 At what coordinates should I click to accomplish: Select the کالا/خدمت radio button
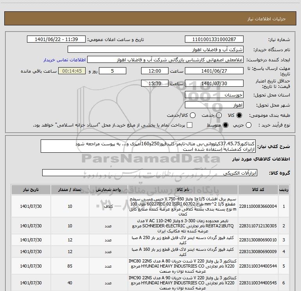(x=193, y=115)
